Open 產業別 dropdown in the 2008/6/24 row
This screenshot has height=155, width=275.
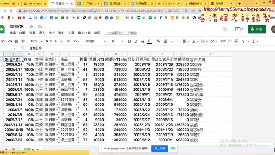57,65
